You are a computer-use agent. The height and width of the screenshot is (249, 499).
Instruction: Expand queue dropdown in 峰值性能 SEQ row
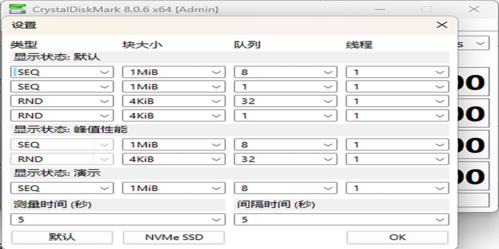click(285, 145)
